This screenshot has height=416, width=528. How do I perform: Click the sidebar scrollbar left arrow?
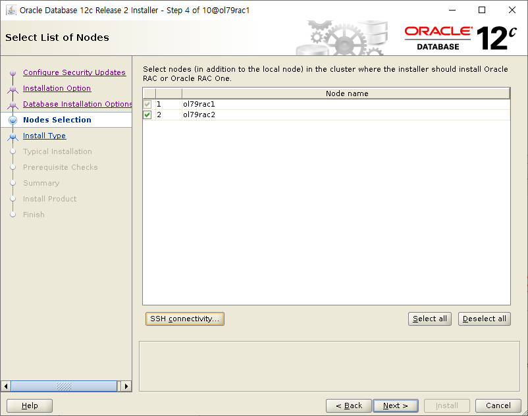6,386
